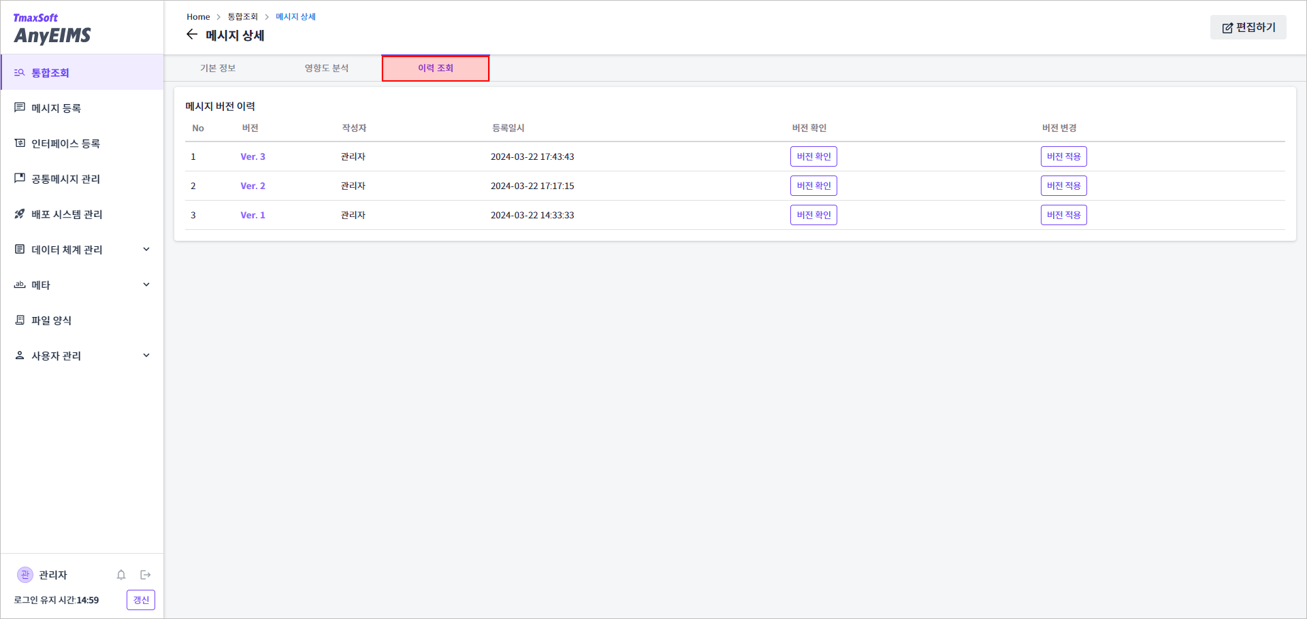This screenshot has width=1307, height=619.
Task: Click 통합조회 in the breadcrumb
Action: tap(242, 16)
